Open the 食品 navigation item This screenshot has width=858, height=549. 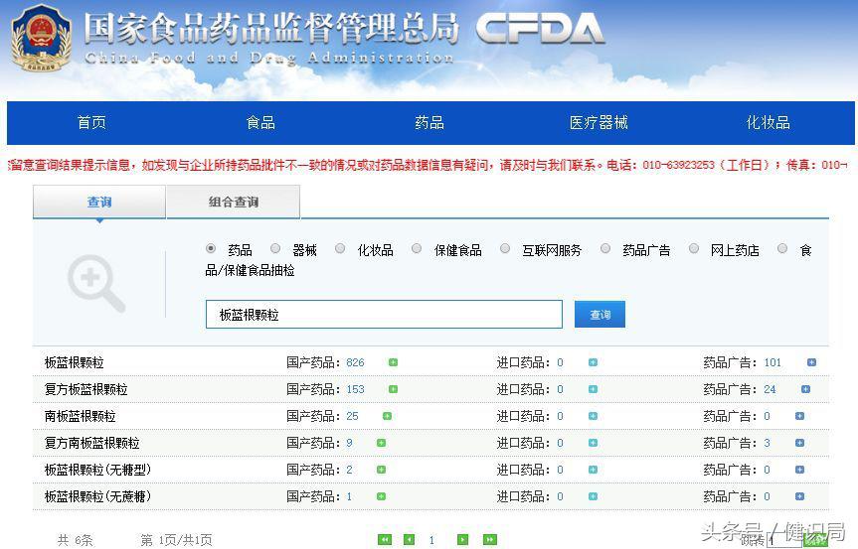tap(260, 122)
